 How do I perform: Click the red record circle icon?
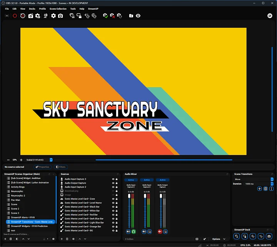click(15, 16)
